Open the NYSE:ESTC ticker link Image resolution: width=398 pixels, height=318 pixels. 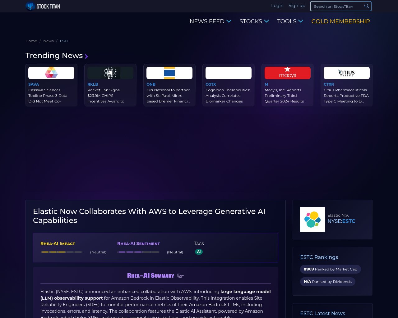(341, 221)
